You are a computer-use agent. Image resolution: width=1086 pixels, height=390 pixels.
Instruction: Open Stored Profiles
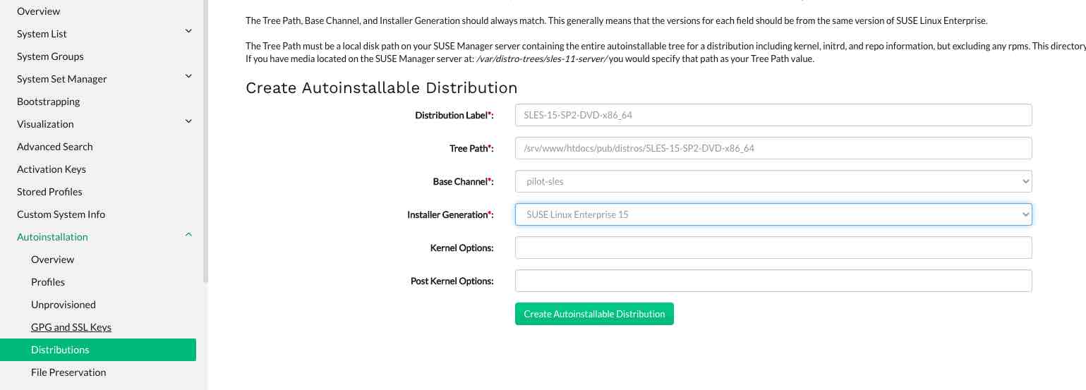click(49, 192)
